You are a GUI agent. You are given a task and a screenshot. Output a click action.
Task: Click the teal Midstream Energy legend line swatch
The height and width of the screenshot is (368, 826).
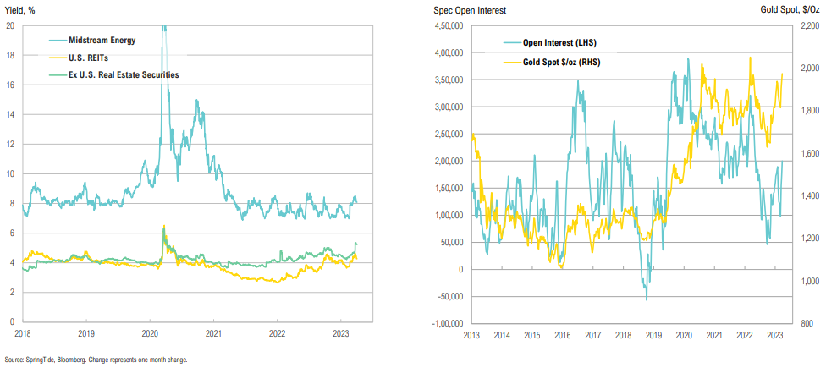click(63, 40)
